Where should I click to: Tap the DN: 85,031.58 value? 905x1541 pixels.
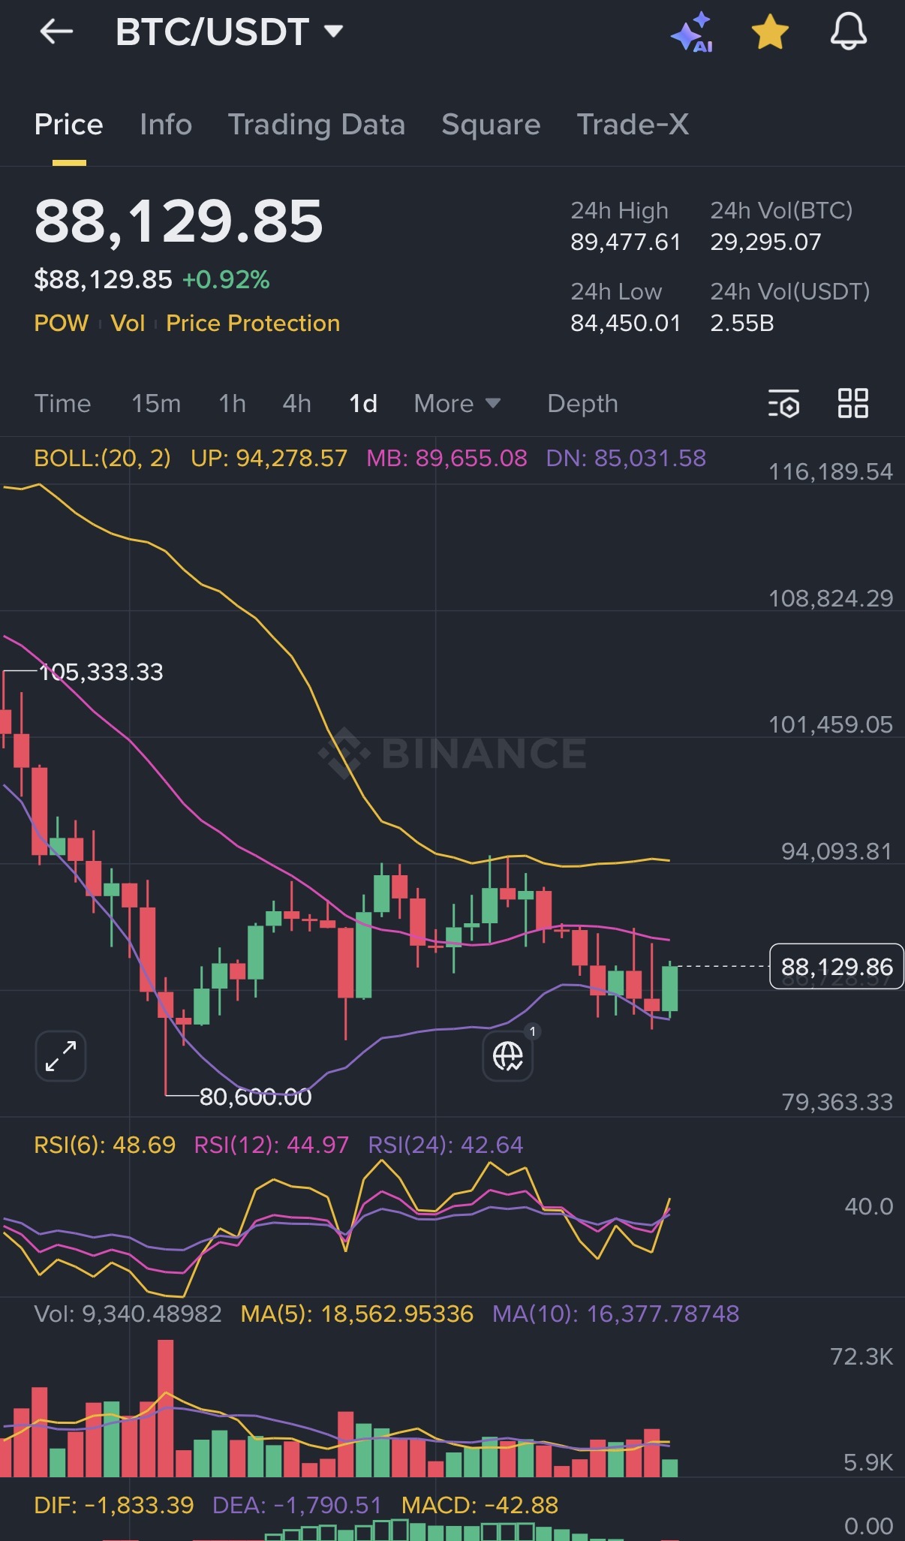click(x=626, y=458)
